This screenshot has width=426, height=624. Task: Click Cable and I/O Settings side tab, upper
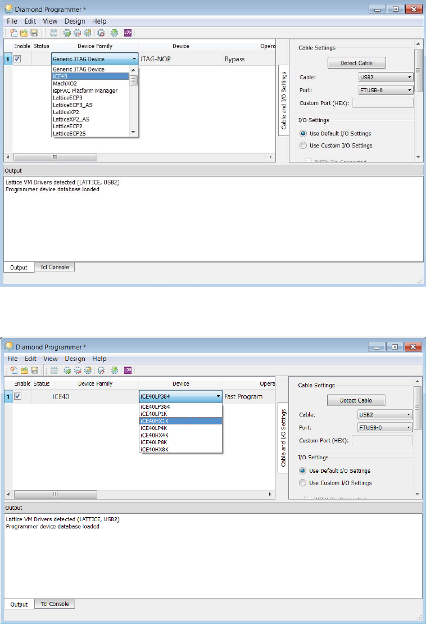[x=284, y=100]
